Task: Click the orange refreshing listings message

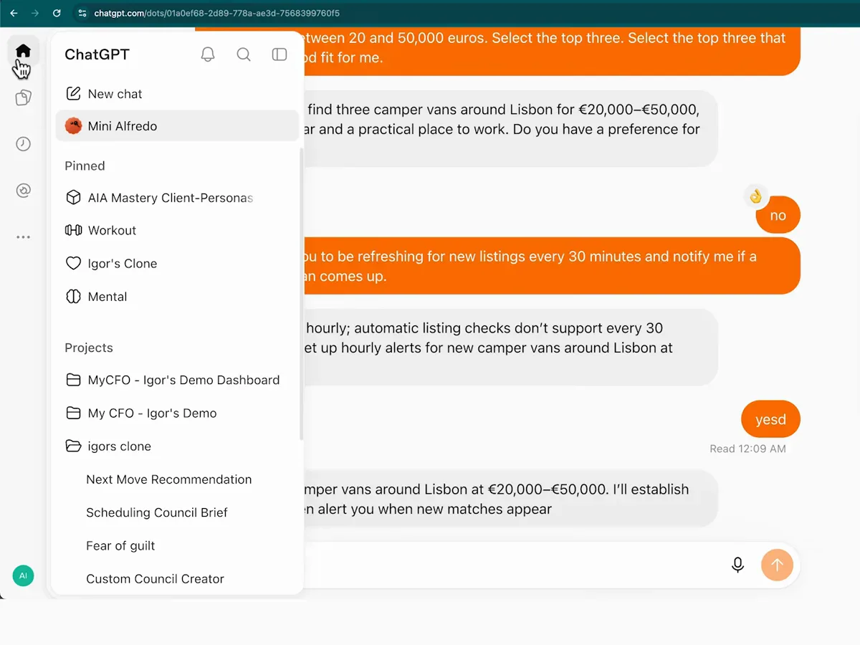Action: (552, 266)
